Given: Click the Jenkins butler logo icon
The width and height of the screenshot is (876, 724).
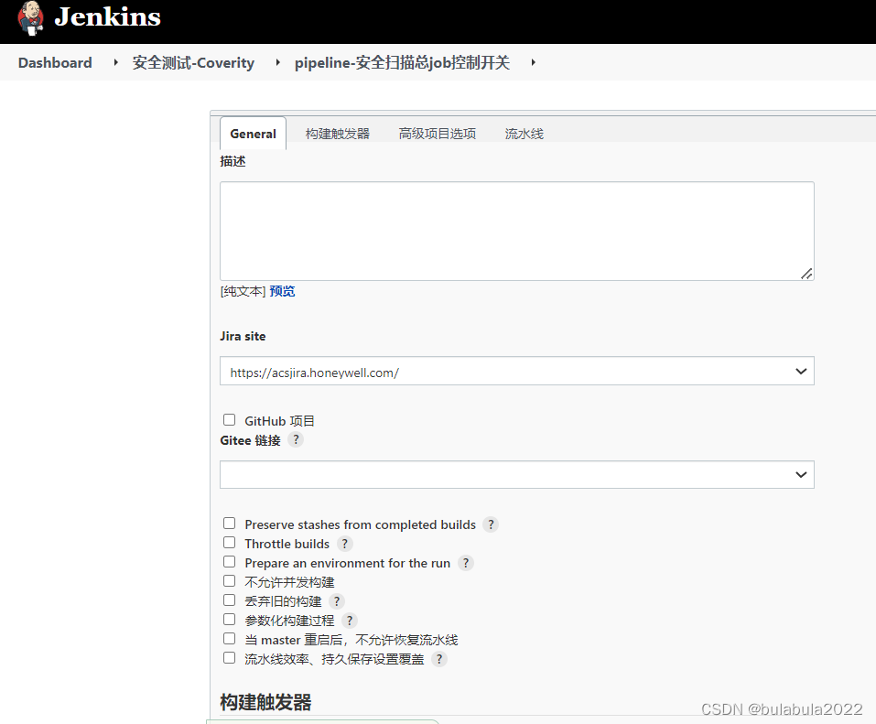Looking at the screenshot, I should [30, 18].
